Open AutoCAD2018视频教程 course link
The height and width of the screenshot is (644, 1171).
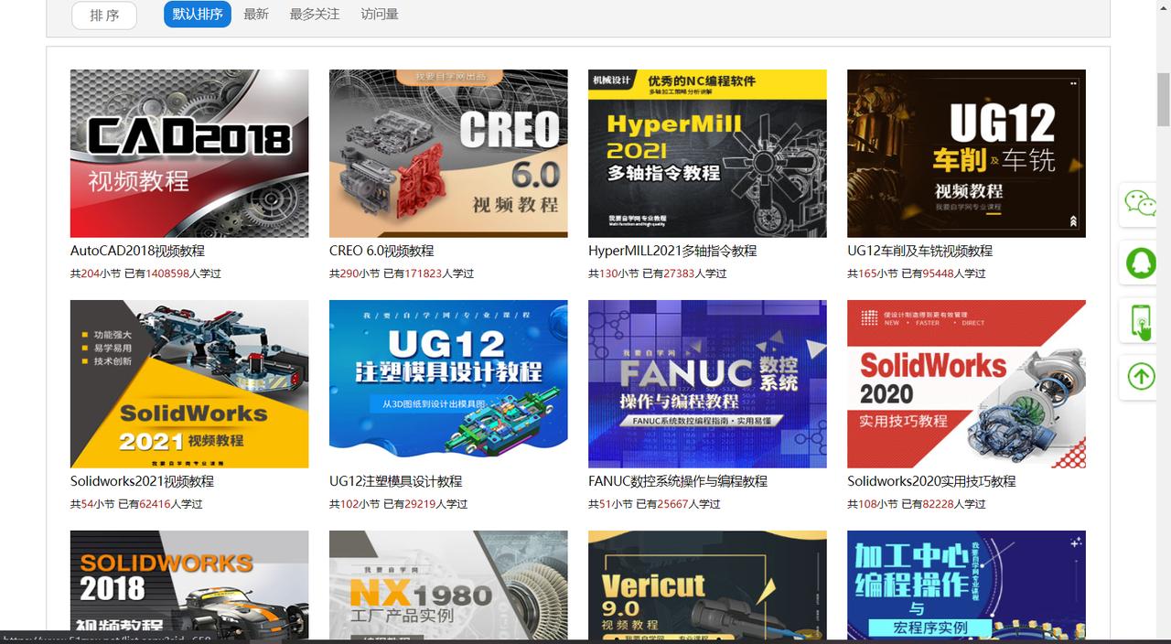pos(137,250)
